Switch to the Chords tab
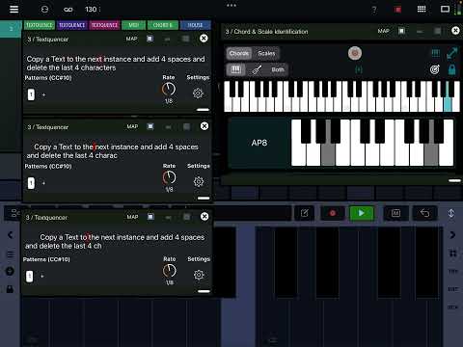 click(239, 53)
